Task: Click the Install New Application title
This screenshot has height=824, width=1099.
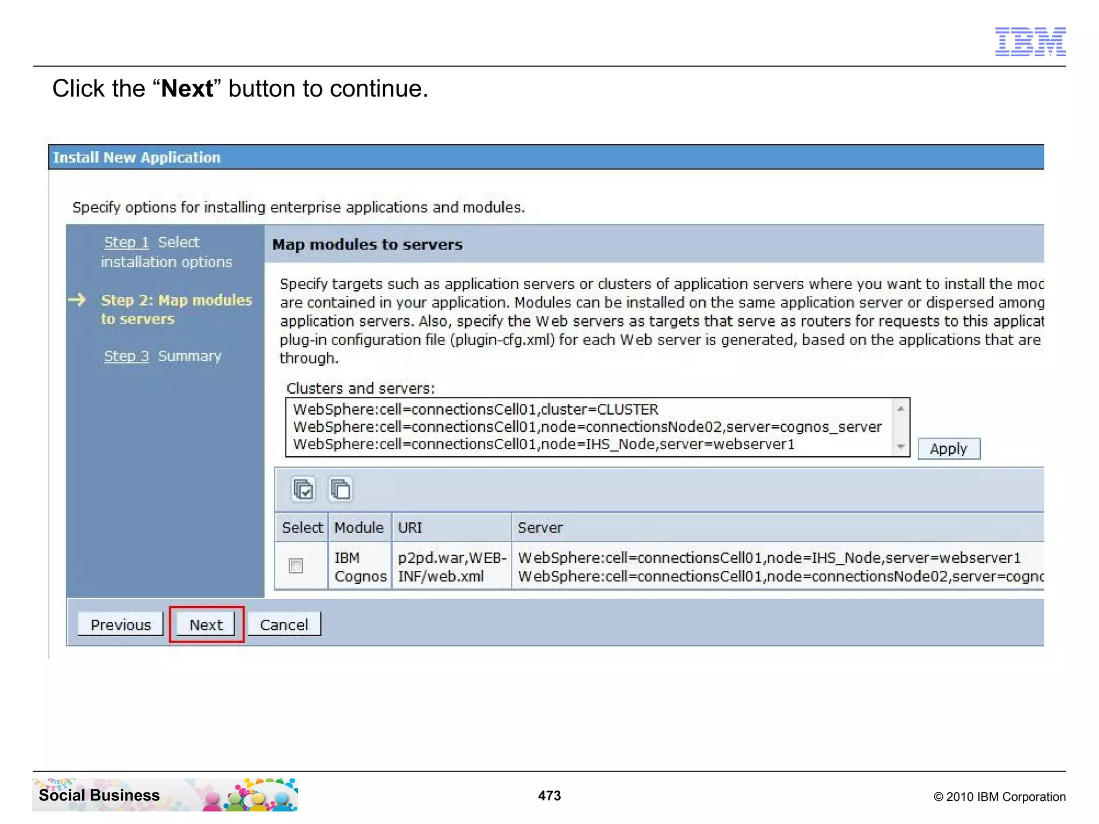Action: (x=136, y=157)
